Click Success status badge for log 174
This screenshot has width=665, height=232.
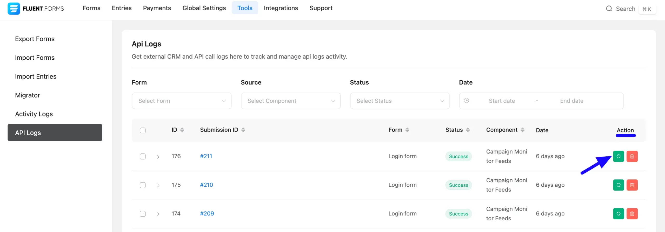click(458, 214)
